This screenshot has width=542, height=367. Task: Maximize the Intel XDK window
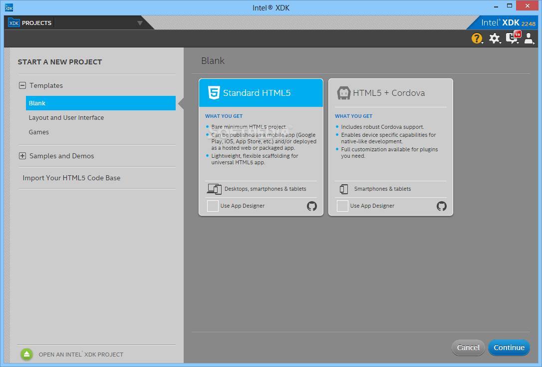point(510,6)
